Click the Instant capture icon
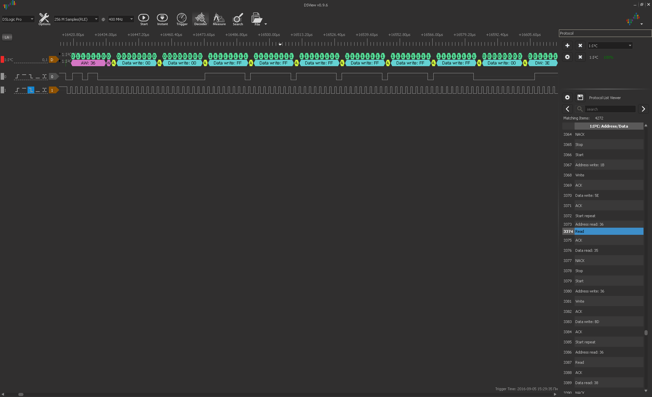This screenshot has width=652, height=397. 162,19
